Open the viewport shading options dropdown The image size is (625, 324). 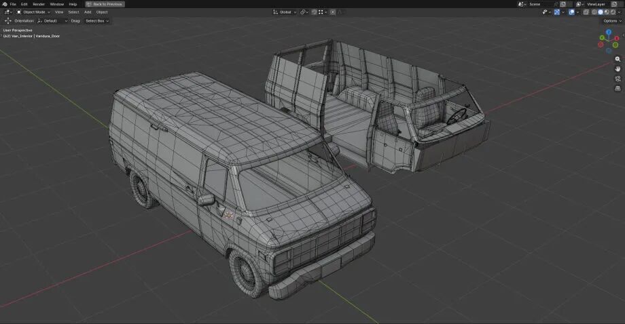click(x=619, y=12)
